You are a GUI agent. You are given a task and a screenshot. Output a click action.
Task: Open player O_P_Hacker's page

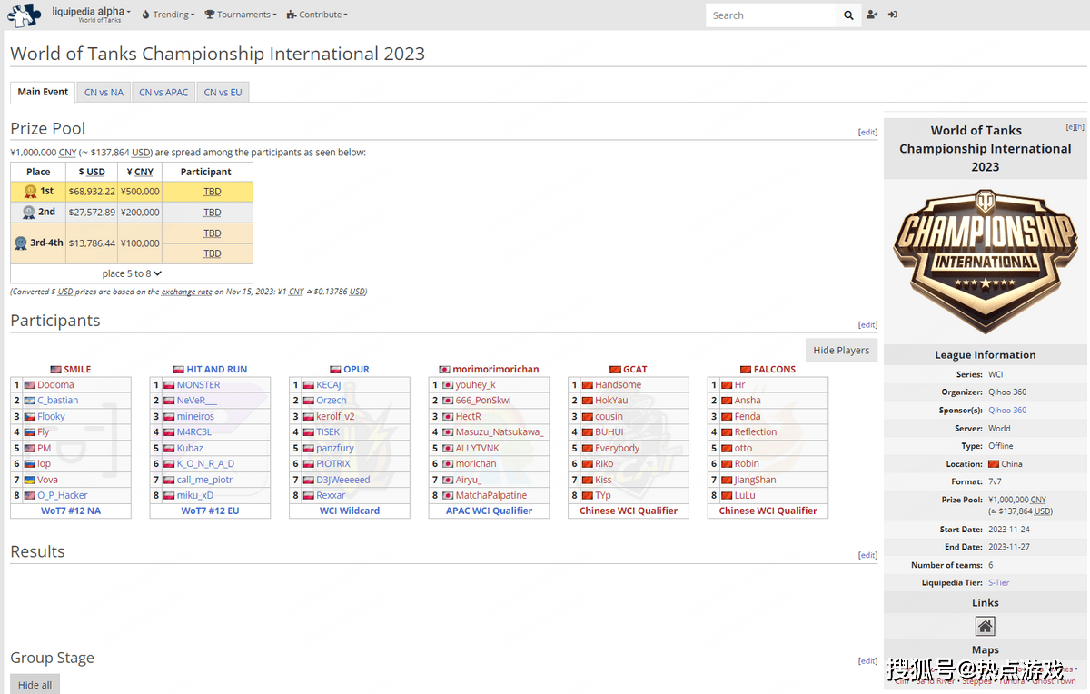click(x=63, y=495)
